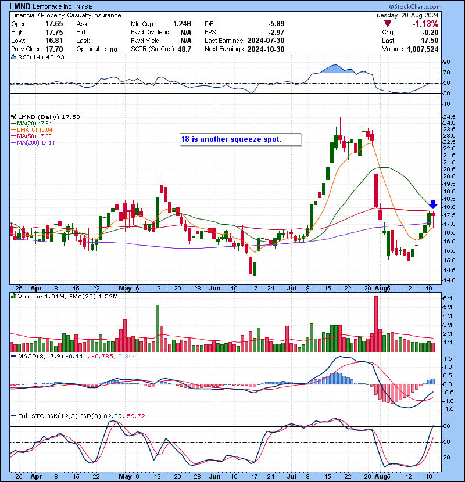Viewport: 465px width, 482px height.
Task: Click the Low value 16.81
Action: coord(54,41)
